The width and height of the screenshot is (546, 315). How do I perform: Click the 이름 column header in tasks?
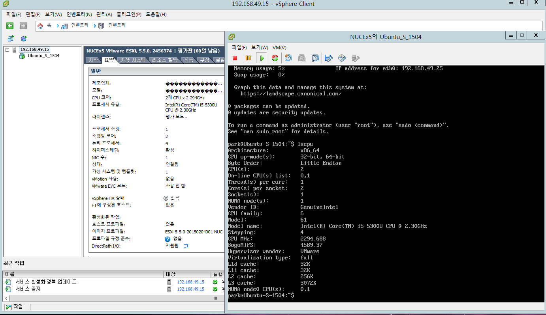point(83,274)
